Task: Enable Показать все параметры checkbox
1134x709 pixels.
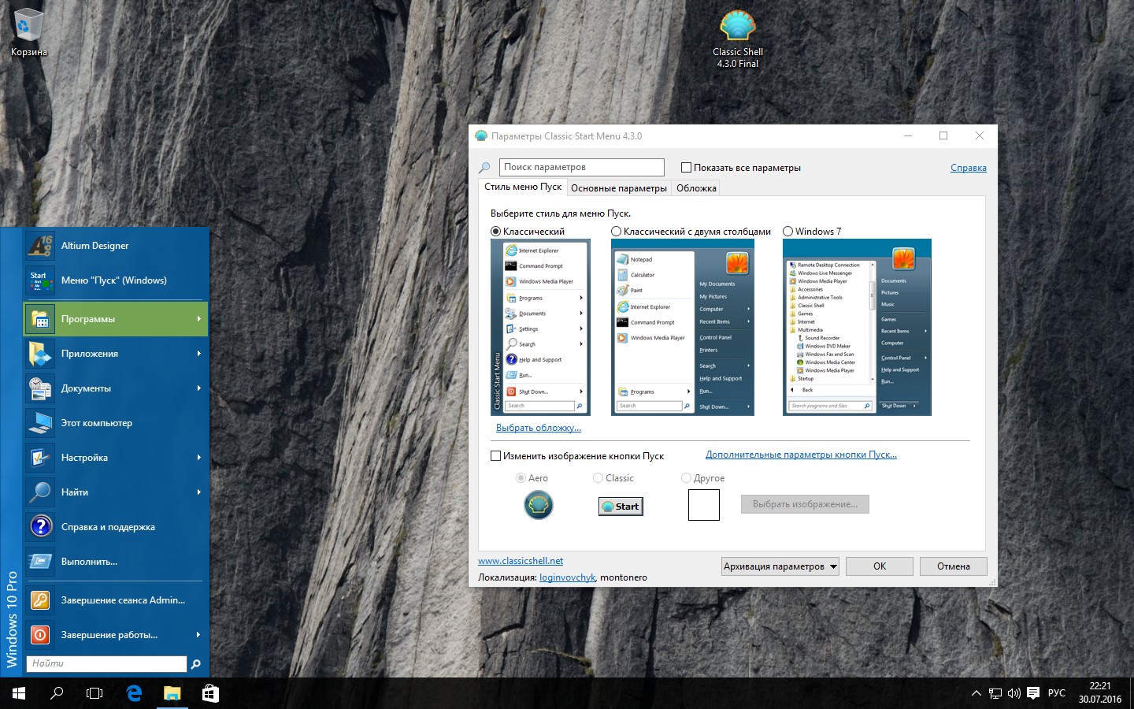Action: tap(686, 167)
